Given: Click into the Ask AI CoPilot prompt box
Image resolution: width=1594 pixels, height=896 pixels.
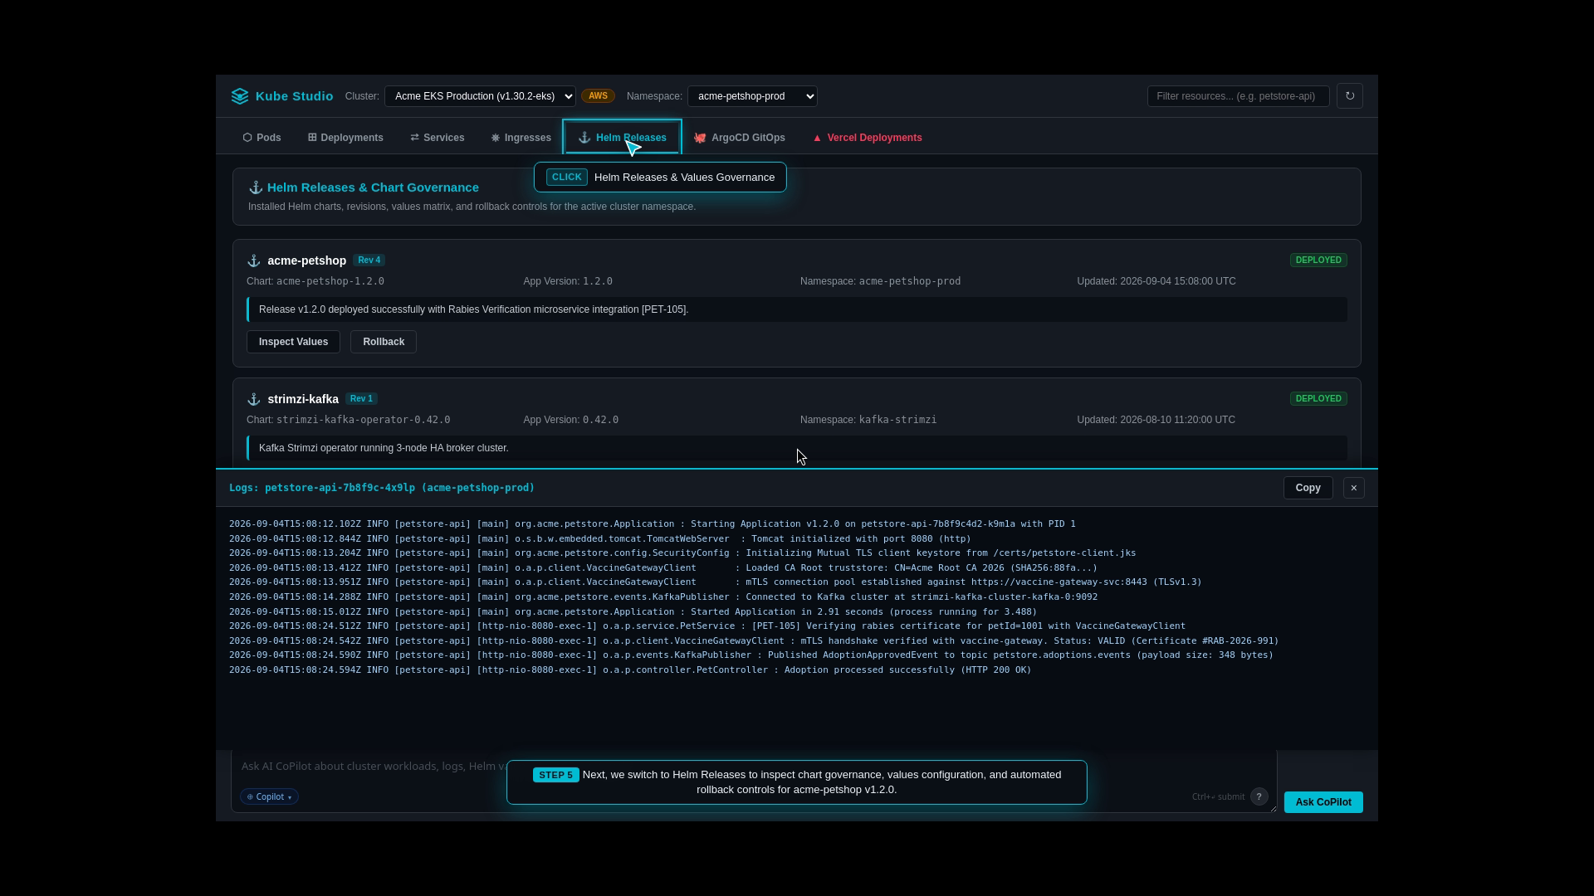Looking at the screenshot, I should point(754,782).
